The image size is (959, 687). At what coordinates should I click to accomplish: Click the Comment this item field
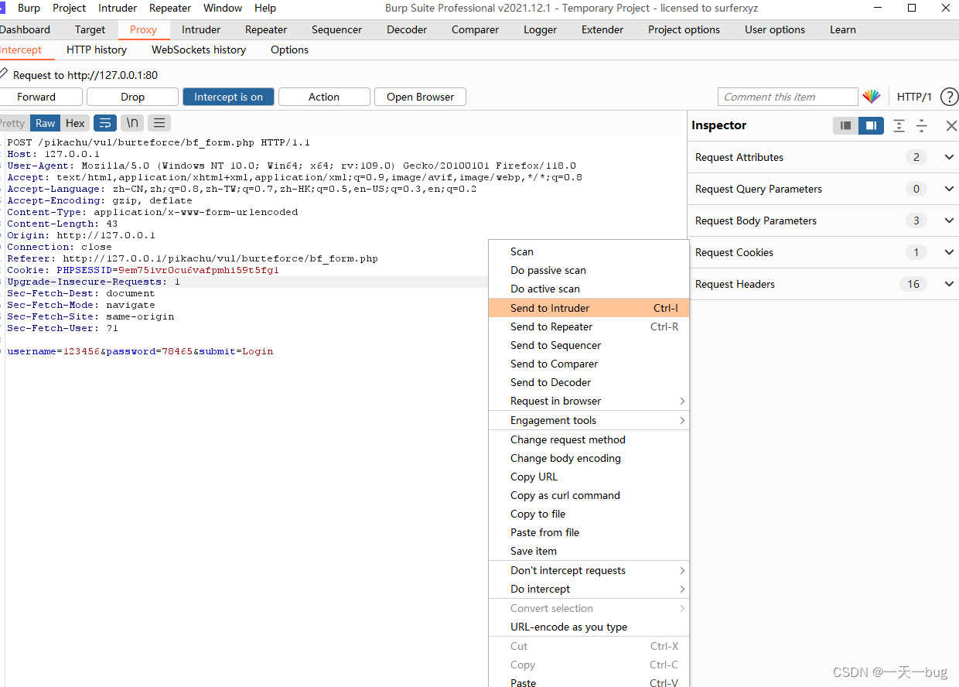(x=787, y=97)
